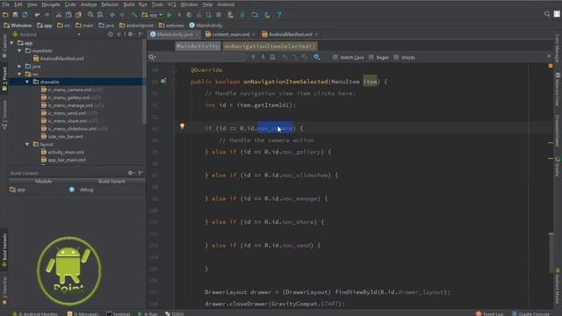Collapse the res folder arrow

coord(19,74)
